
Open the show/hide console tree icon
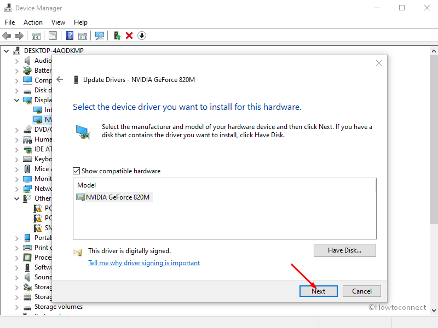[36, 36]
